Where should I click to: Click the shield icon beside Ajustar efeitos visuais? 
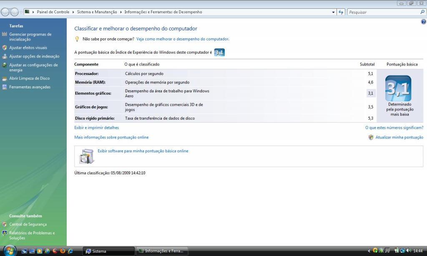coord(4,48)
